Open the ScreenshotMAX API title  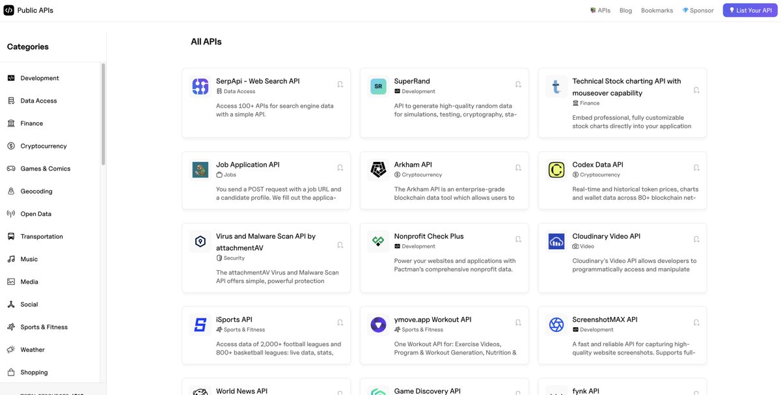pos(605,320)
